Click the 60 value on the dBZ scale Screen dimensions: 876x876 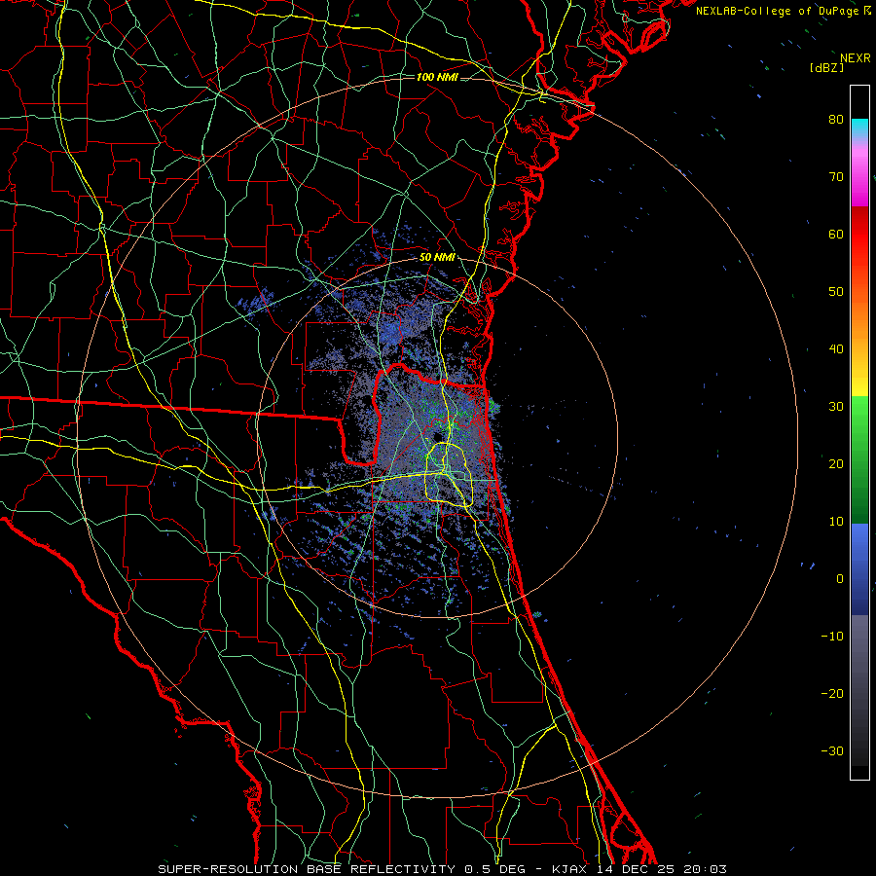click(x=836, y=234)
